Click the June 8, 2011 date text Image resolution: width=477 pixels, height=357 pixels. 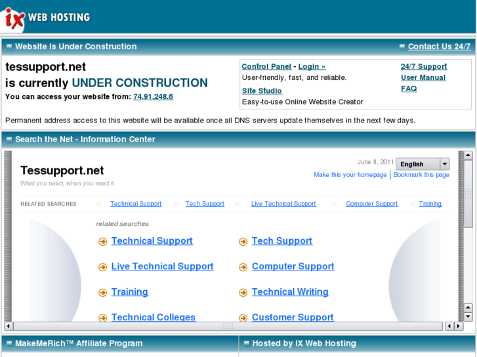375,162
